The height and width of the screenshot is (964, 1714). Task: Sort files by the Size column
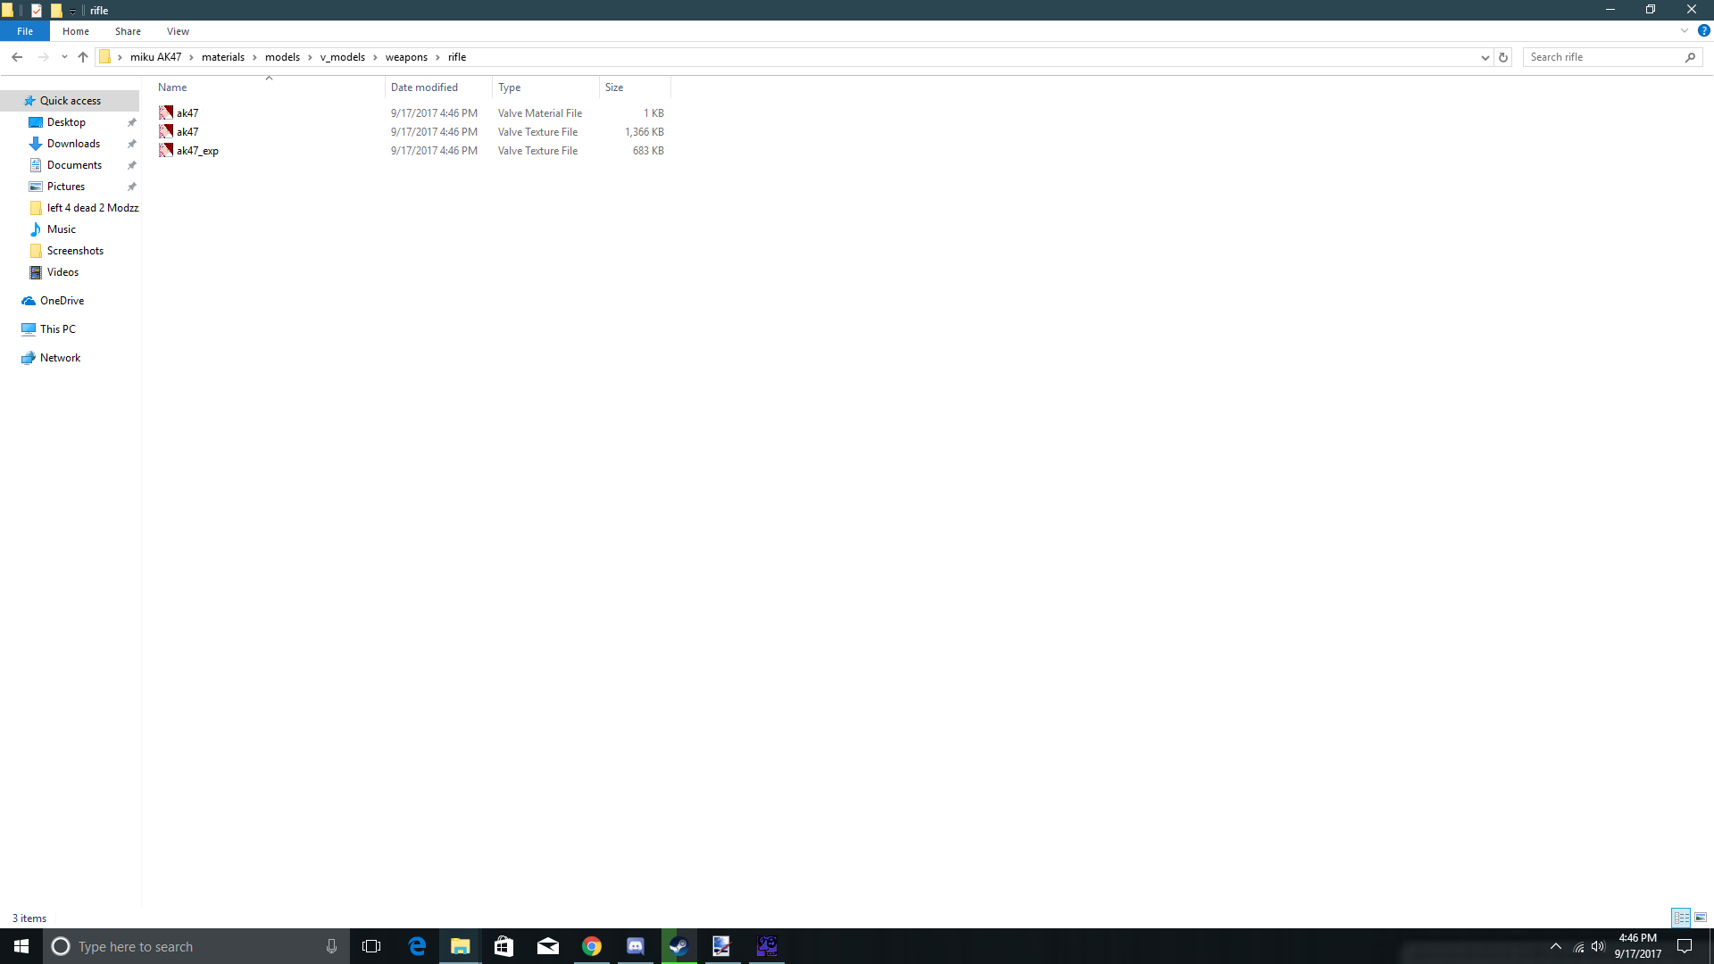[614, 87]
